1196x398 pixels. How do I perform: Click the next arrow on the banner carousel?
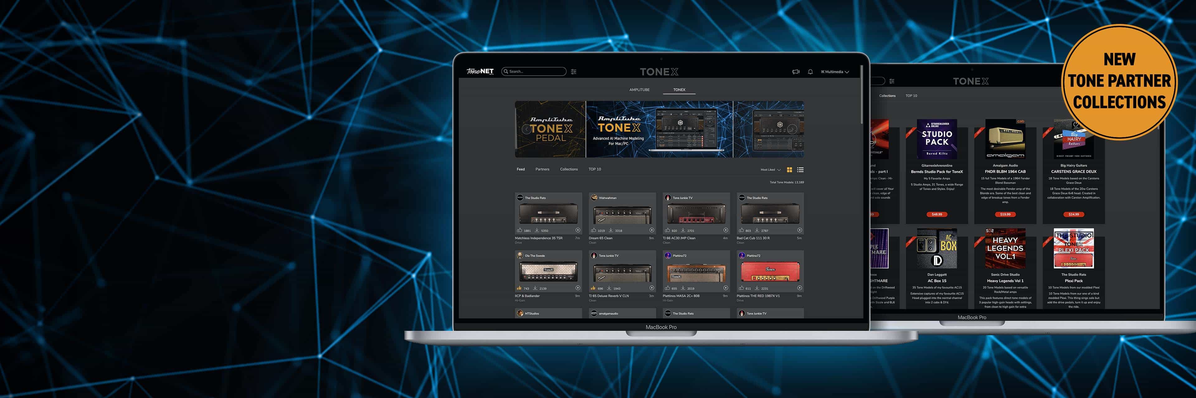coord(792,129)
